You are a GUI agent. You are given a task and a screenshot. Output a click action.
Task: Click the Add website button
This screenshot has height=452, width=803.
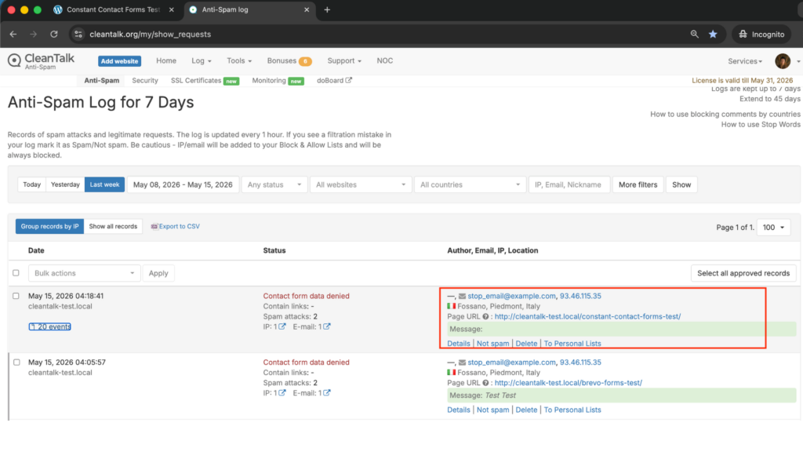[119, 61]
